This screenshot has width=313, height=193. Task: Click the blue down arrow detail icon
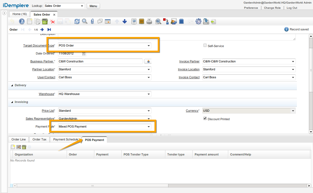tap(125, 21)
